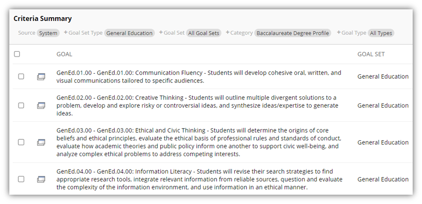The height and width of the screenshot is (204, 422).
Task: Click General Education cell in Creative Thinking row
Action: [383, 105]
